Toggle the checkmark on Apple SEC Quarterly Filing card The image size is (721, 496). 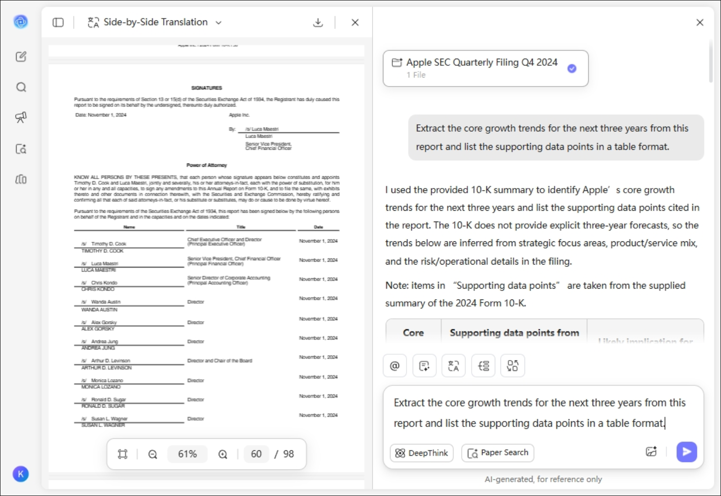(572, 68)
